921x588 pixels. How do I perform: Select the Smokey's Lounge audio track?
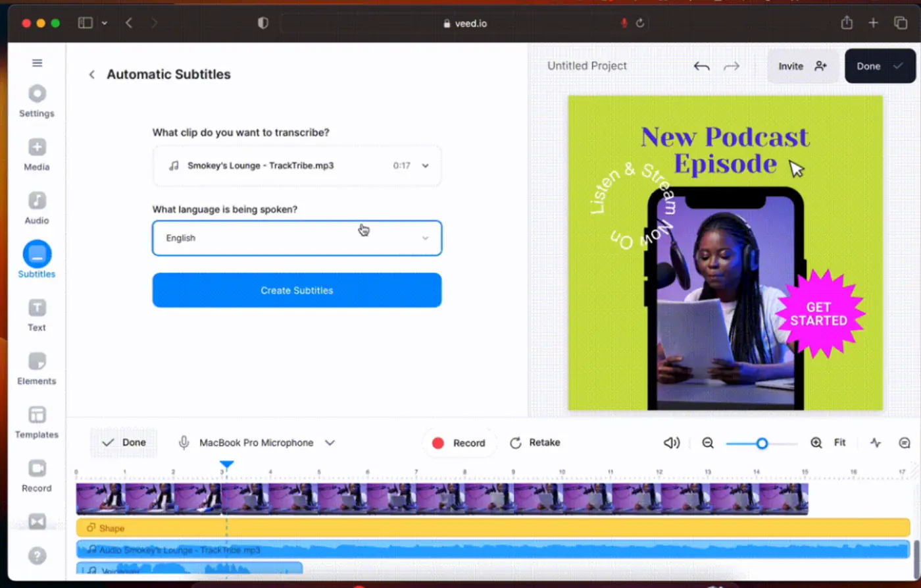[493, 549]
